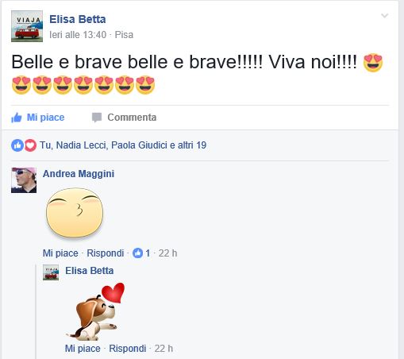Screen dimensions: 404x359
Task: Open the red heart reaction icon
Action: tap(30, 145)
